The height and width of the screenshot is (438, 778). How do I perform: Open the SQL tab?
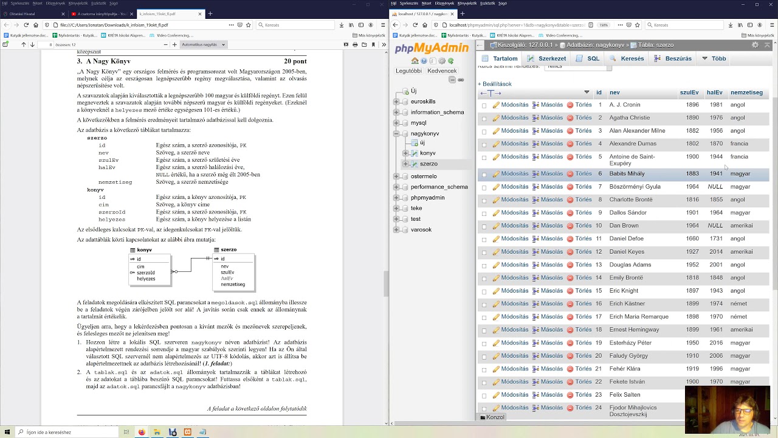pos(588,58)
